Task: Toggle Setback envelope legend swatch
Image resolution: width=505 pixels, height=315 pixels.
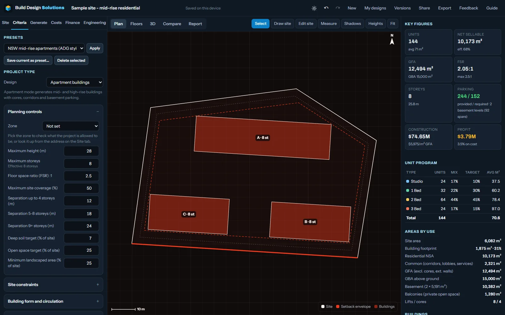Action: (x=338, y=306)
